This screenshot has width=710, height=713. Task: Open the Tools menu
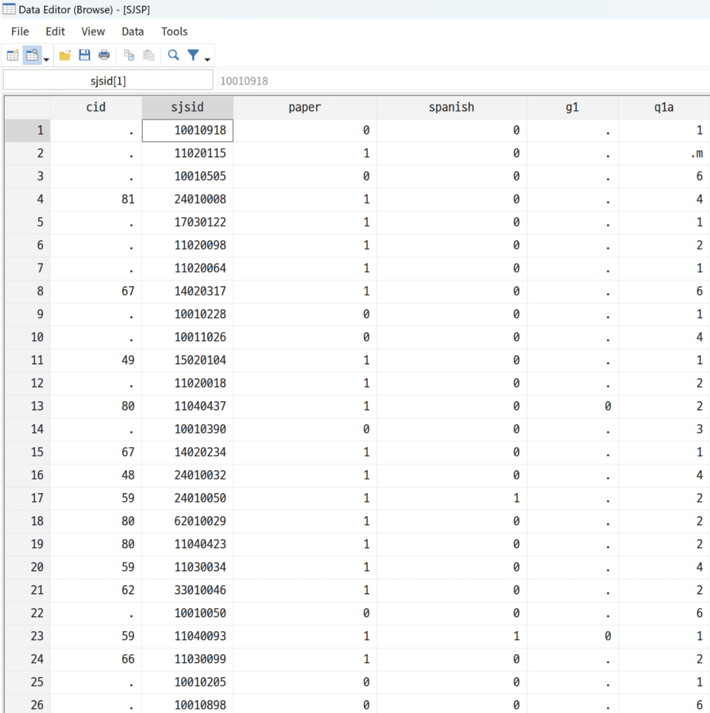click(174, 31)
